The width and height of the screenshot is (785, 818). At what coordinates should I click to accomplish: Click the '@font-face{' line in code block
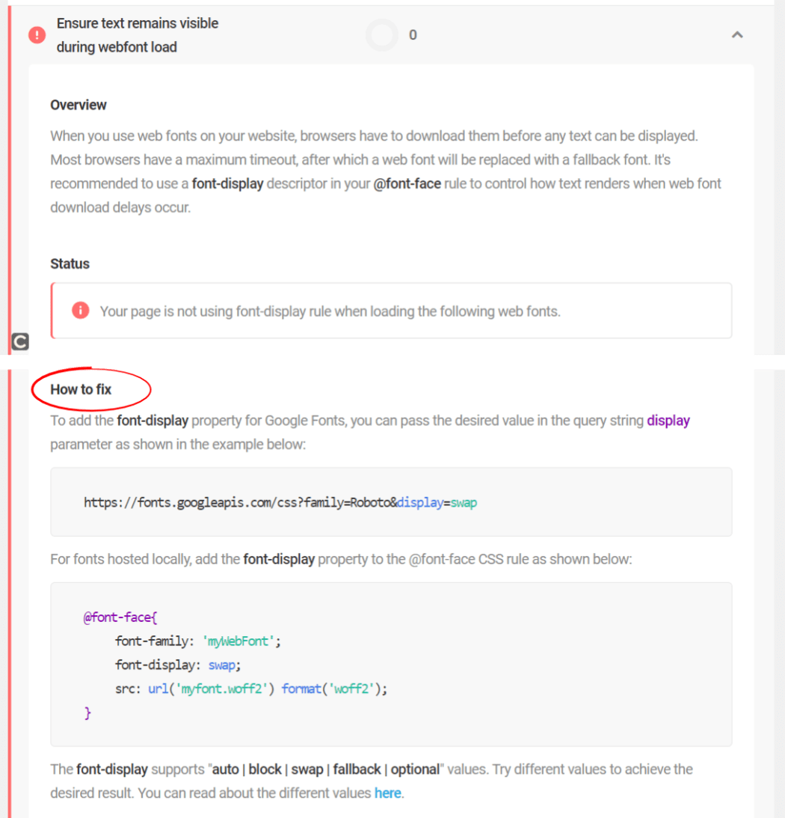(120, 618)
